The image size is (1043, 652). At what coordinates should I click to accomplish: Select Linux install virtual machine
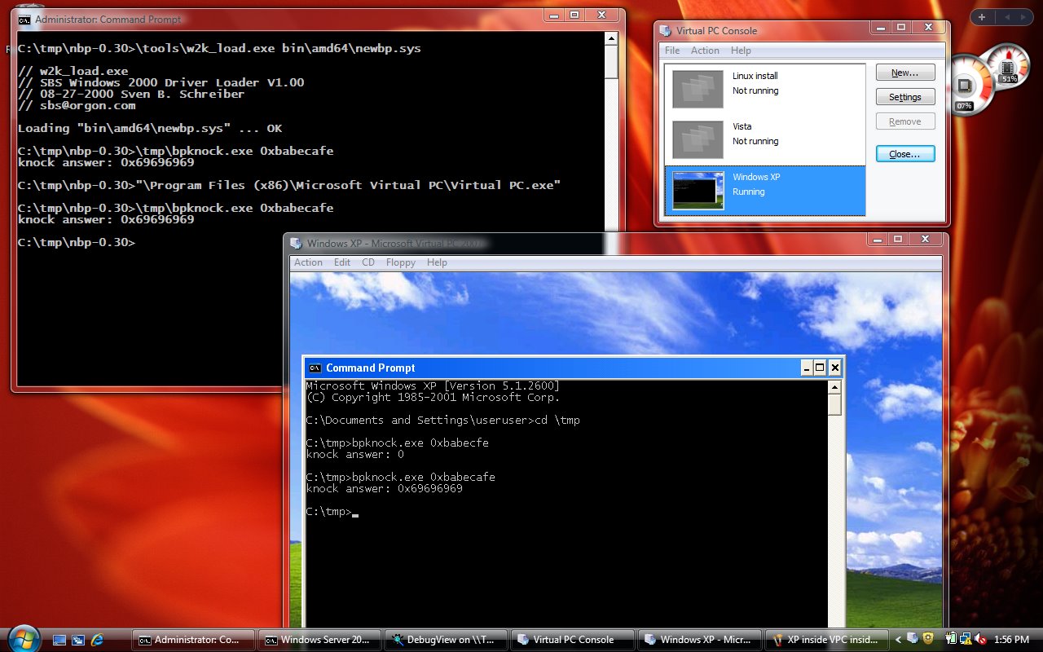point(764,90)
